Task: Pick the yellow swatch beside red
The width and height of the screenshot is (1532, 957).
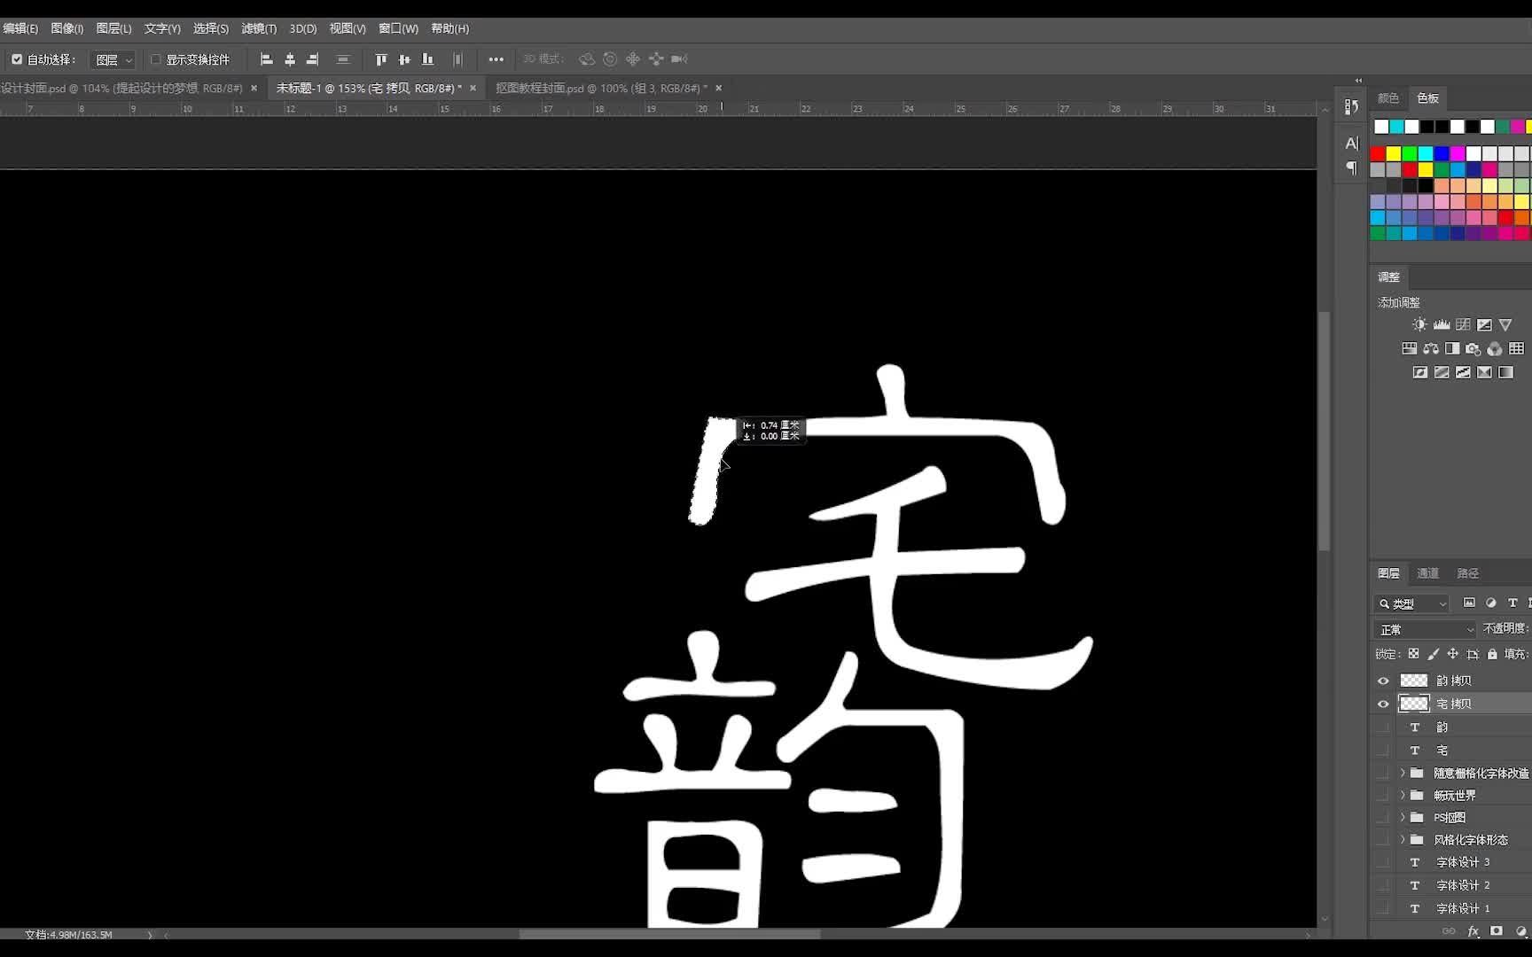Action: [x=1394, y=153]
